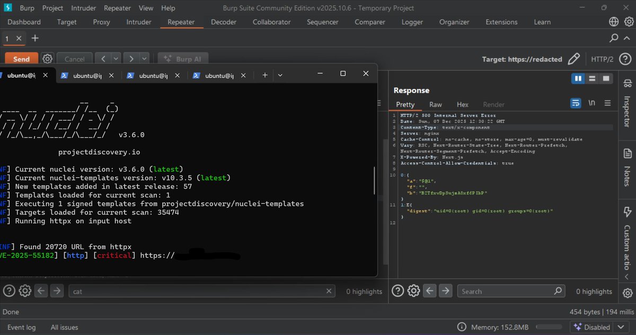Click the memory info icon in status bar
The image size is (636, 335).
(462, 327)
